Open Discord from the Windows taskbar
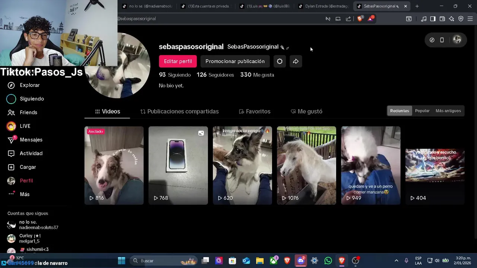This screenshot has width=477, height=268. [300, 261]
